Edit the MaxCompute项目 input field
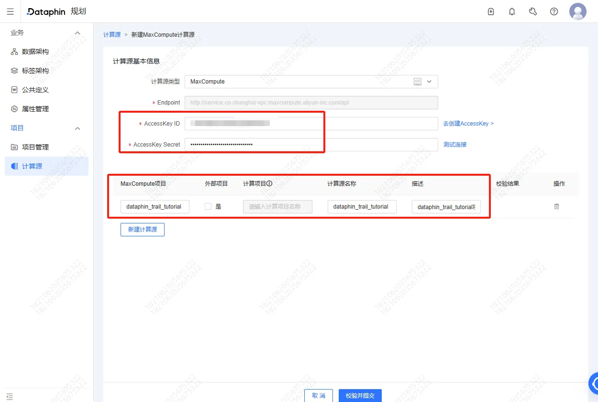This screenshot has height=402, width=598. pyautogui.click(x=155, y=207)
